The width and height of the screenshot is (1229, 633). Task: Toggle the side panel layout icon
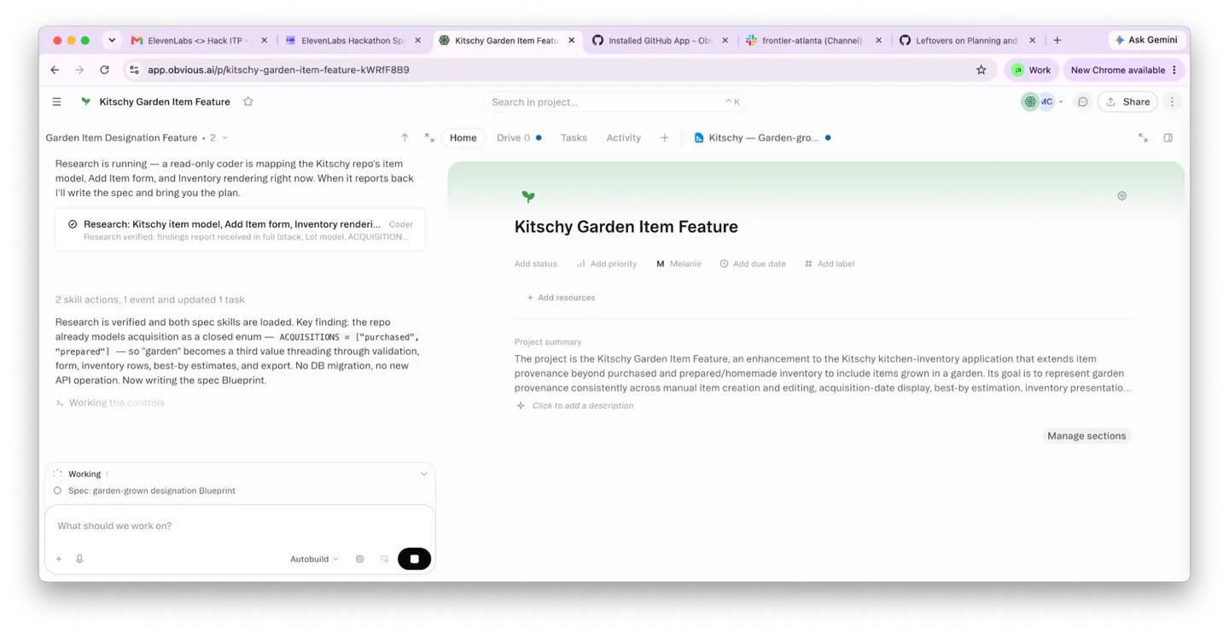pos(1168,137)
